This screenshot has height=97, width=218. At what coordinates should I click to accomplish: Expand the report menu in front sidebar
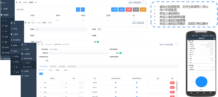[29, 71]
